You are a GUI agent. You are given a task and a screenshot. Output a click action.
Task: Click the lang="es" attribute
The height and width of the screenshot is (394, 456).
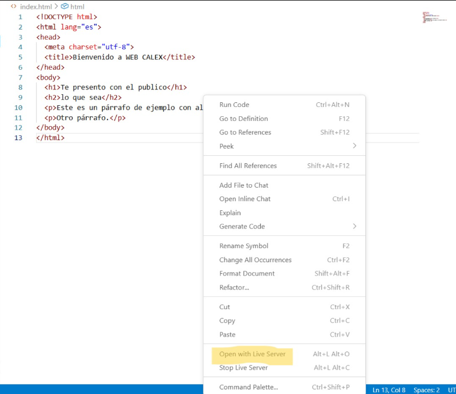79,27
